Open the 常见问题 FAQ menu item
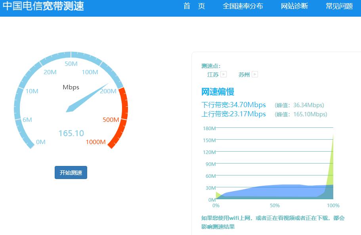 pos(339,6)
